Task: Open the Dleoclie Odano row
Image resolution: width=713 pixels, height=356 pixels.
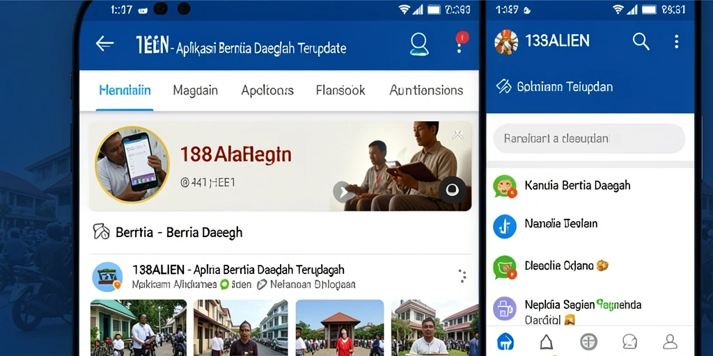Action: click(x=590, y=268)
